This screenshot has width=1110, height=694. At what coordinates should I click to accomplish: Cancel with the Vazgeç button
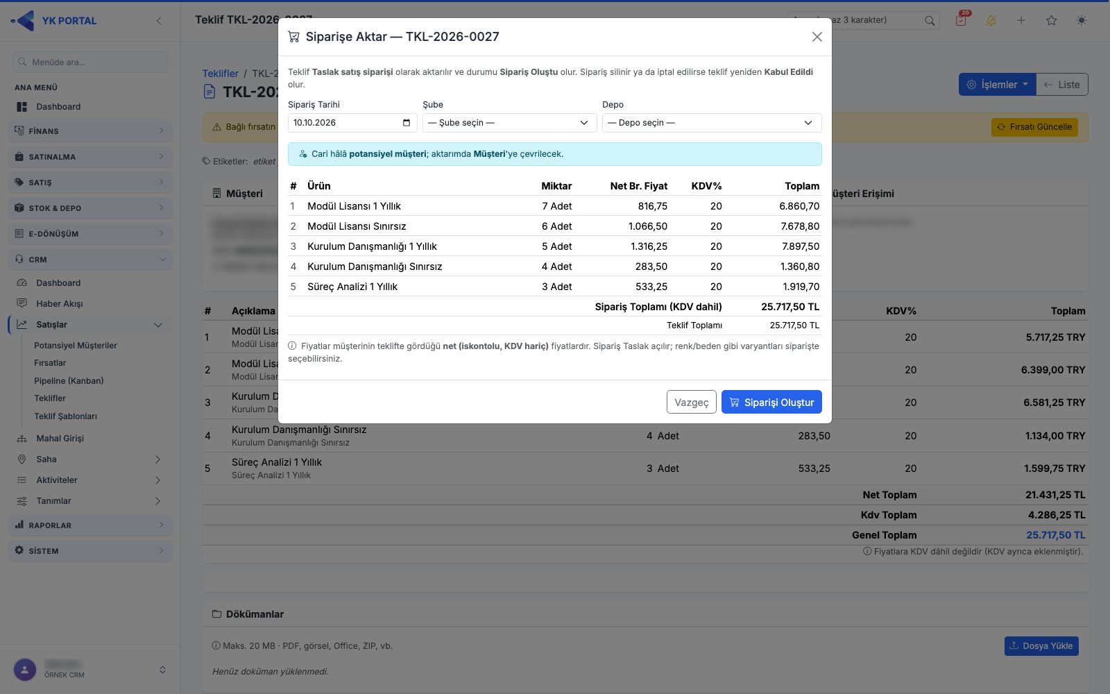pos(691,402)
